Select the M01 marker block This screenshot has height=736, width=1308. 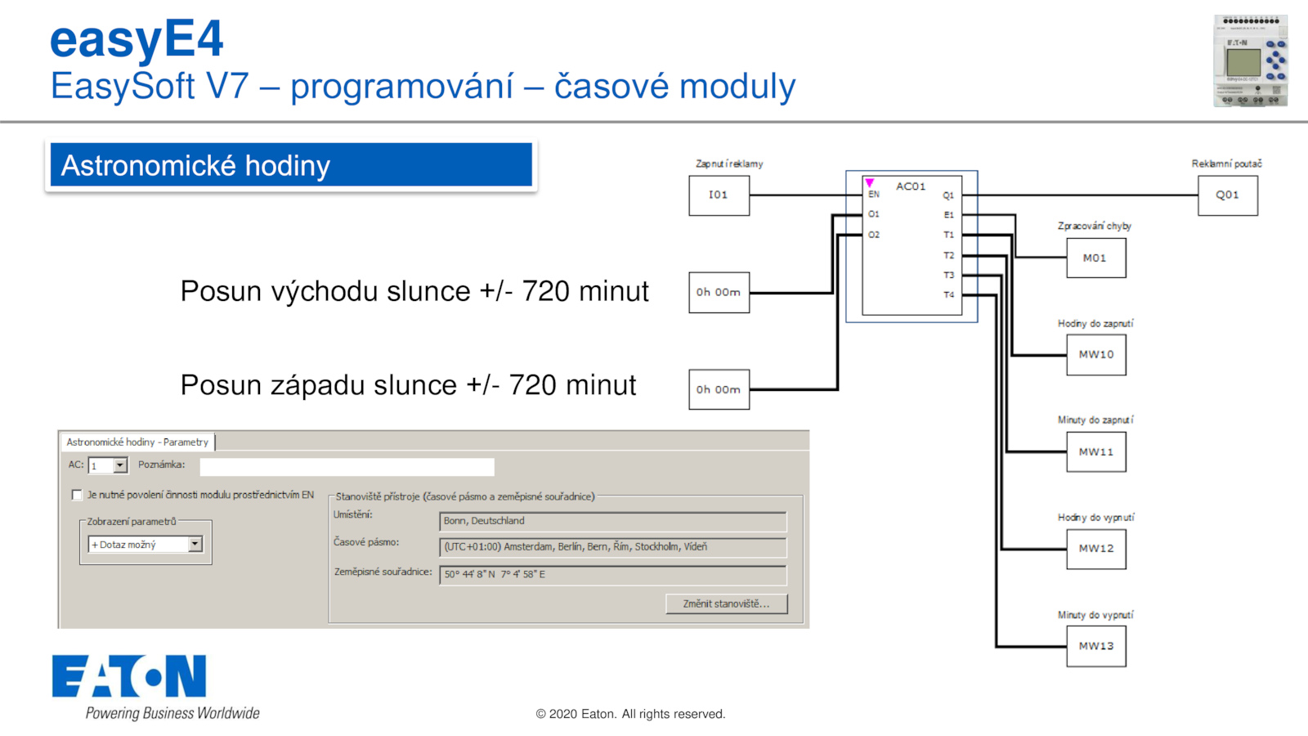1096,258
